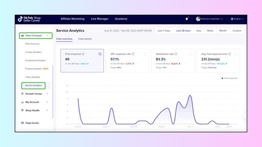Choose the Custom date range button
Screen dimensions: 262x147
pyautogui.click(x=237, y=31)
